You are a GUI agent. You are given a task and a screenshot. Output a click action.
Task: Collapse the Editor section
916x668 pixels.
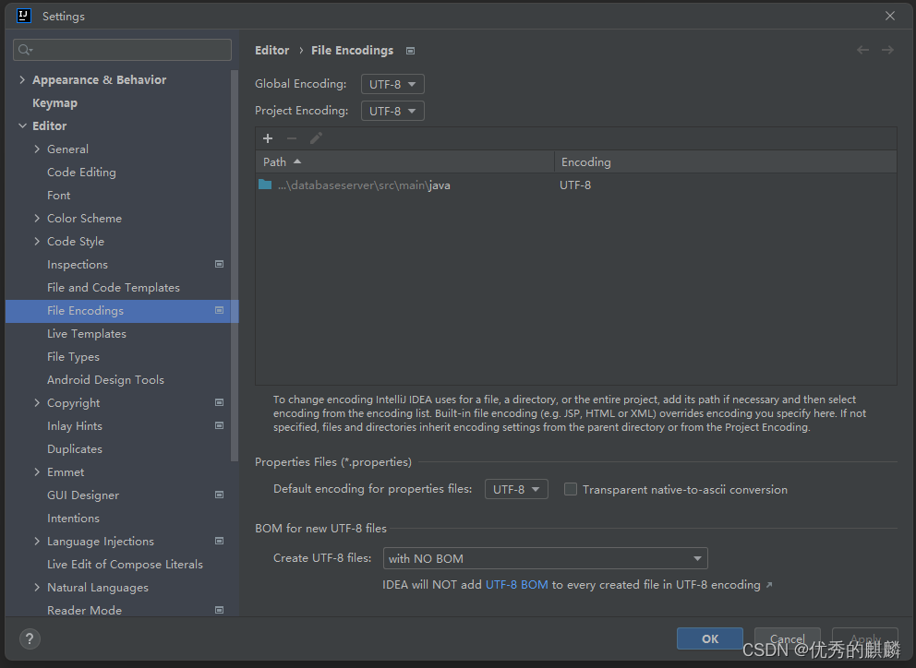point(22,126)
